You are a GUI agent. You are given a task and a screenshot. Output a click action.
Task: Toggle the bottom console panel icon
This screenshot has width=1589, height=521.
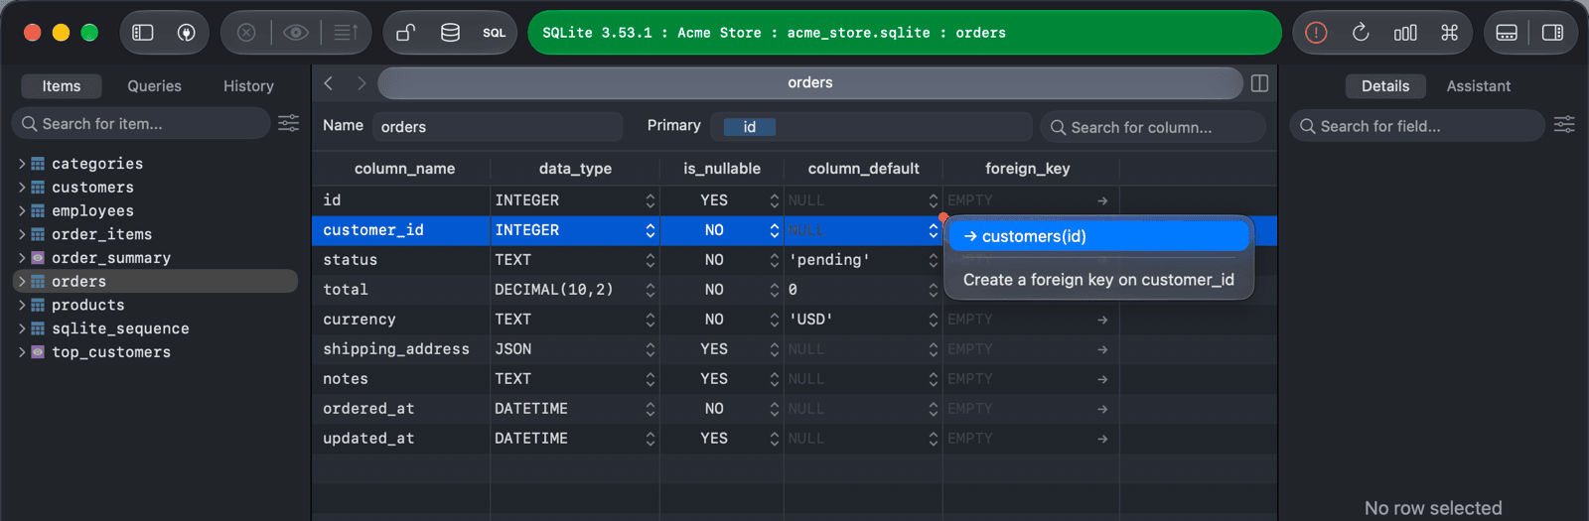1507,33
